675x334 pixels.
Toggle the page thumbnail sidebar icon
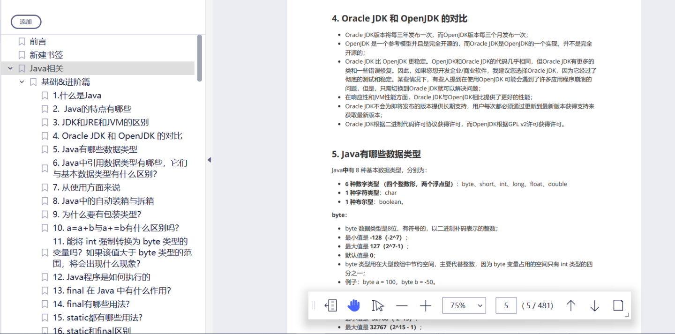coord(330,305)
